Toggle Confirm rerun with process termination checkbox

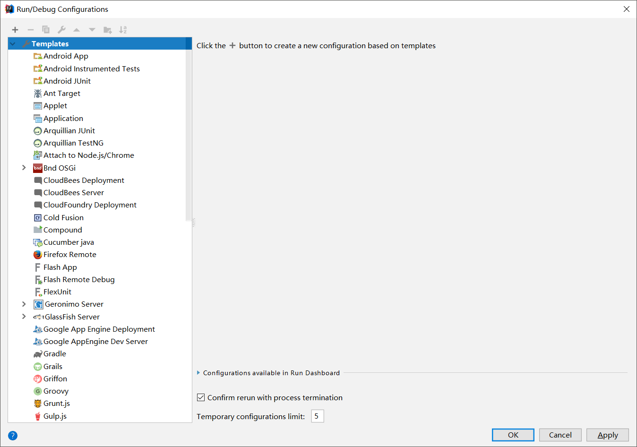[201, 398]
